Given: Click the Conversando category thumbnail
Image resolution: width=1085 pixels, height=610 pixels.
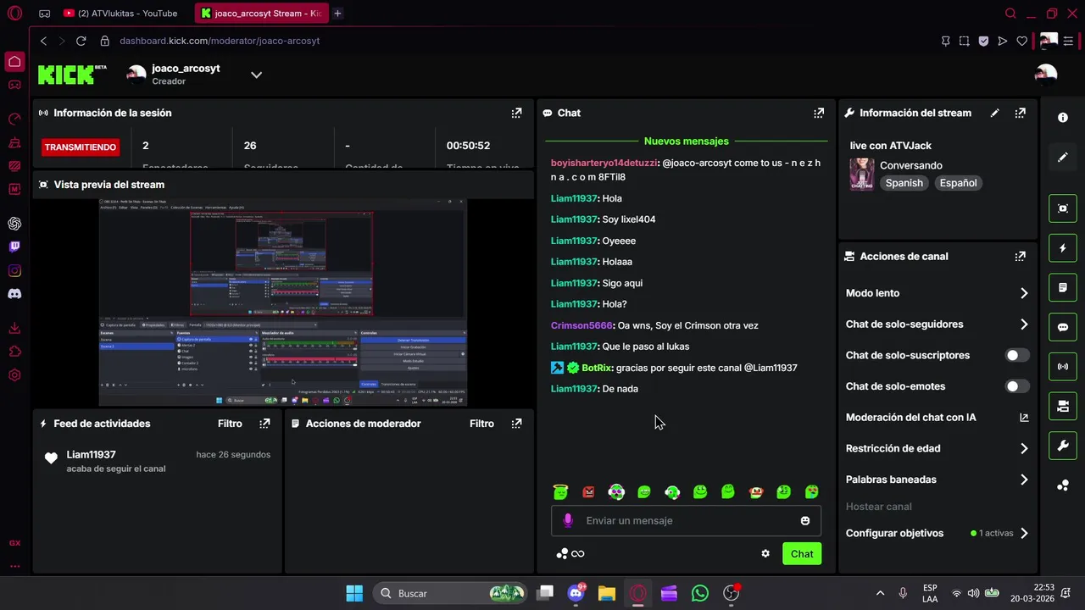Looking at the screenshot, I should pos(862,175).
